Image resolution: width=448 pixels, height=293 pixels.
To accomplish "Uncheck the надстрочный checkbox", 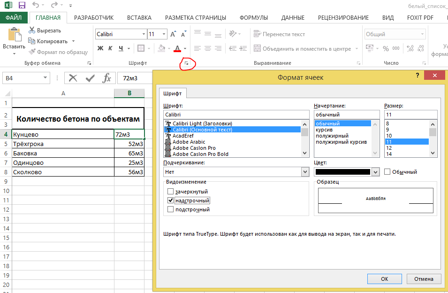I will 171,200.
